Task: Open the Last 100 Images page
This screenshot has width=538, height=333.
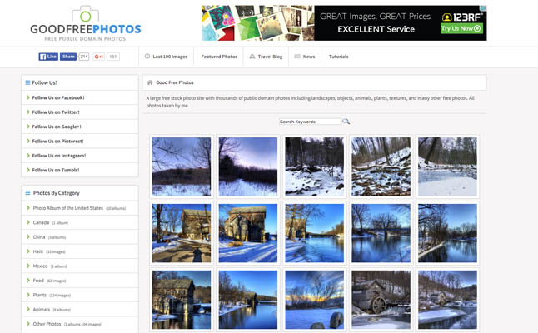Action: coord(170,57)
